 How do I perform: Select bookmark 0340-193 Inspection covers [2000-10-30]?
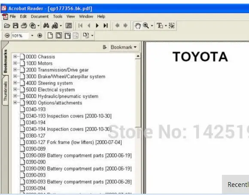pos(69,116)
